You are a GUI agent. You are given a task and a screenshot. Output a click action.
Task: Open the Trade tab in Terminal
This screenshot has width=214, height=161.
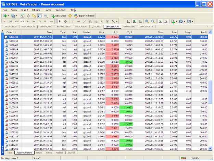(x=9, y=153)
